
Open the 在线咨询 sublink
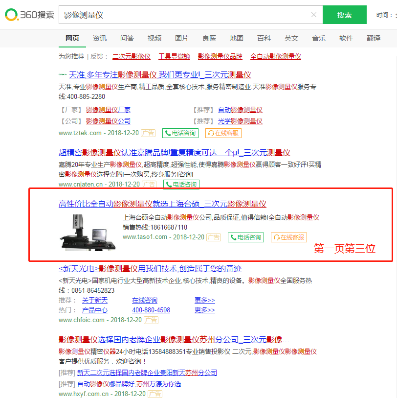click(x=145, y=300)
